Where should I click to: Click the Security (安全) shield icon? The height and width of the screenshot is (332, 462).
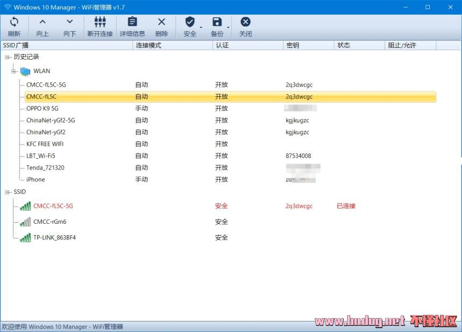point(190,22)
